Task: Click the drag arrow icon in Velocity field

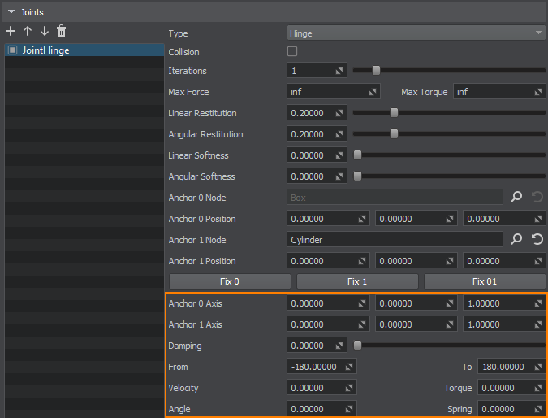Action: click(349, 388)
